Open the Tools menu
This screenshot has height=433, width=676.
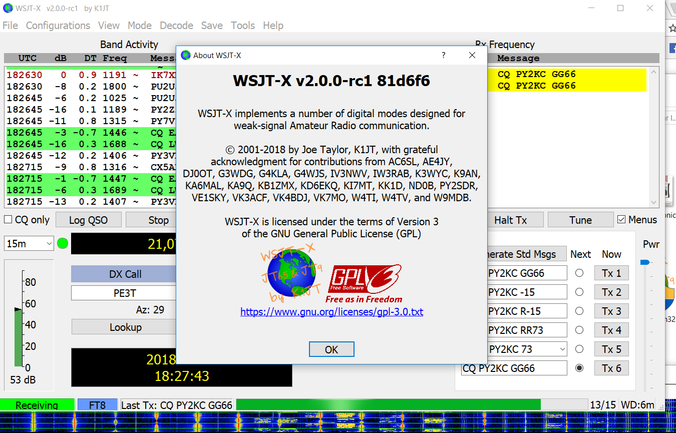tap(243, 26)
